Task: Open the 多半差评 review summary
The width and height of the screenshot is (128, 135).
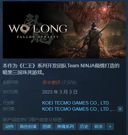Action: 52,83
